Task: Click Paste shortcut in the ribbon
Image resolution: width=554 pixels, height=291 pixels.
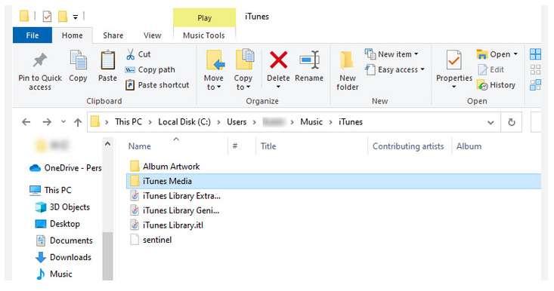Action: (157, 85)
